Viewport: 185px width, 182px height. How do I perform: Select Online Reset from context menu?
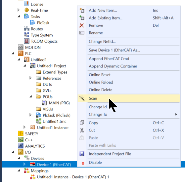click(x=100, y=75)
